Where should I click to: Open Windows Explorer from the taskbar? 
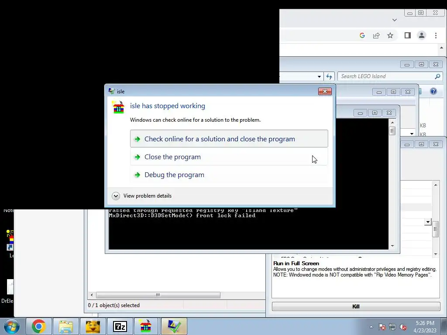[66, 326]
